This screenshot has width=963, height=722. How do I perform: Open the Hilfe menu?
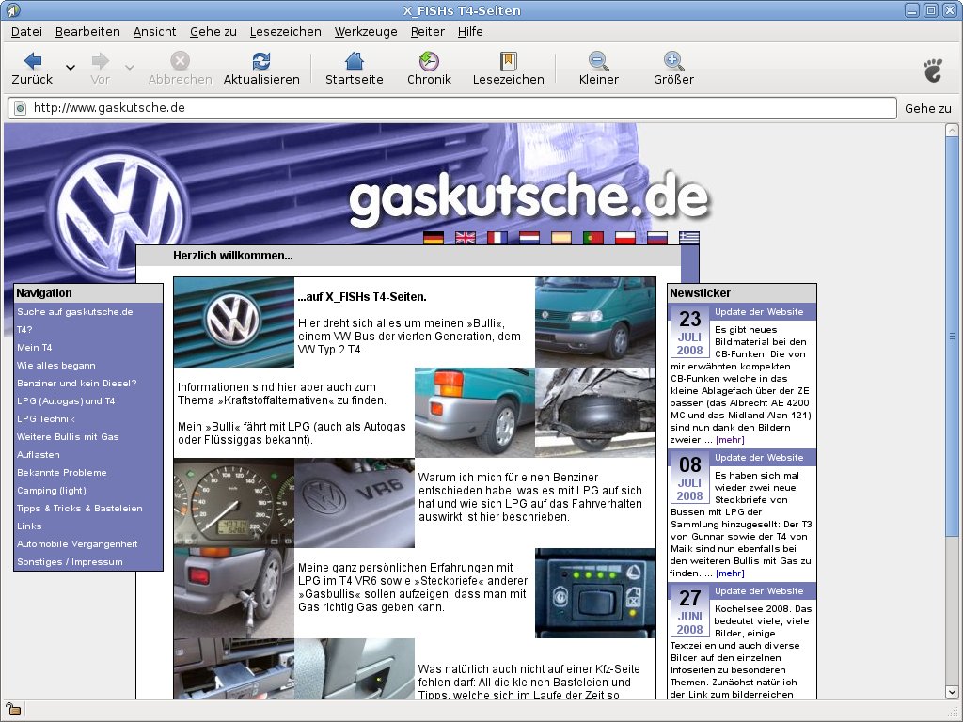(x=470, y=31)
